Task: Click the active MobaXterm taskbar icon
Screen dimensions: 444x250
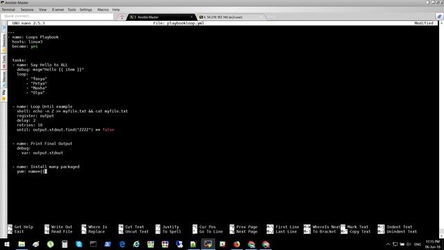Action: 208,244
